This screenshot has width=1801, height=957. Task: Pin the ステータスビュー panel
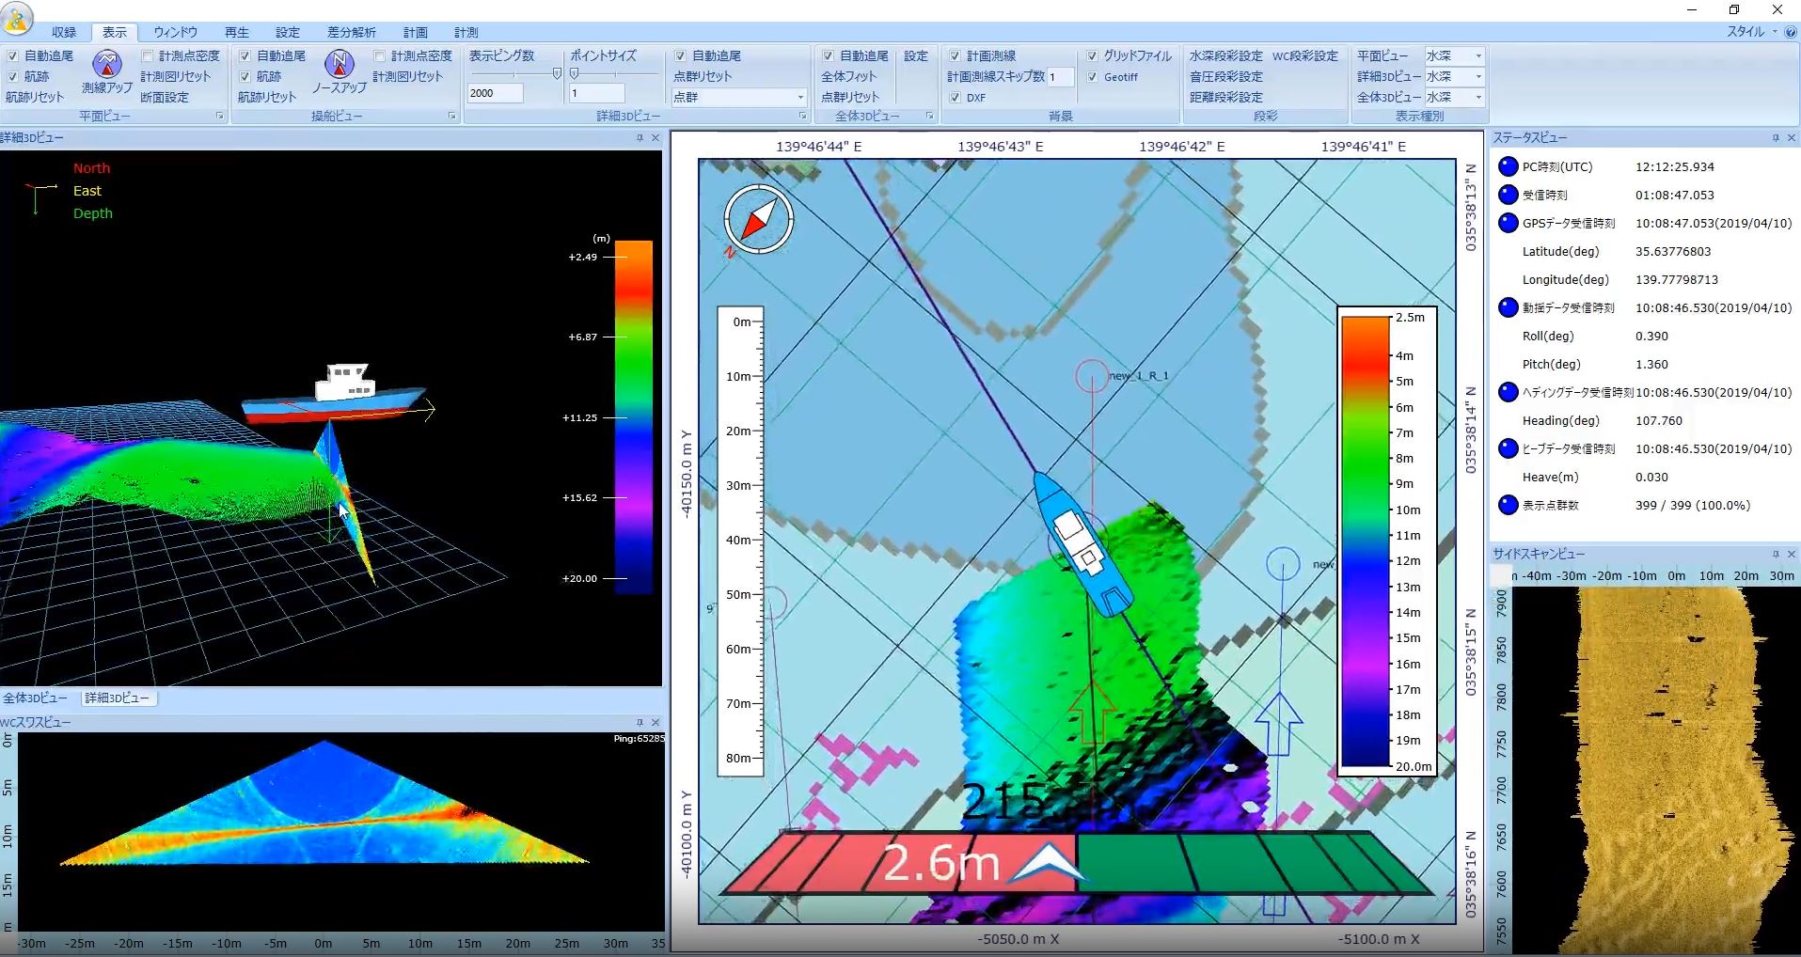1776,138
